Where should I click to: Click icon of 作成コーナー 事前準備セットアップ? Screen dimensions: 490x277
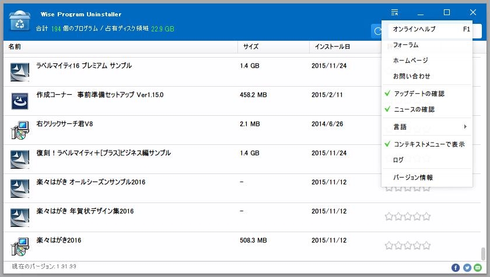(20, 101)
